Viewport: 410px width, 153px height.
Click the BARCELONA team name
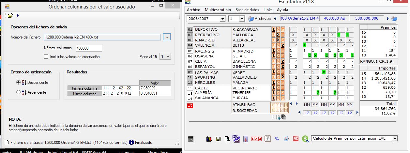click(x=244, y=61)
